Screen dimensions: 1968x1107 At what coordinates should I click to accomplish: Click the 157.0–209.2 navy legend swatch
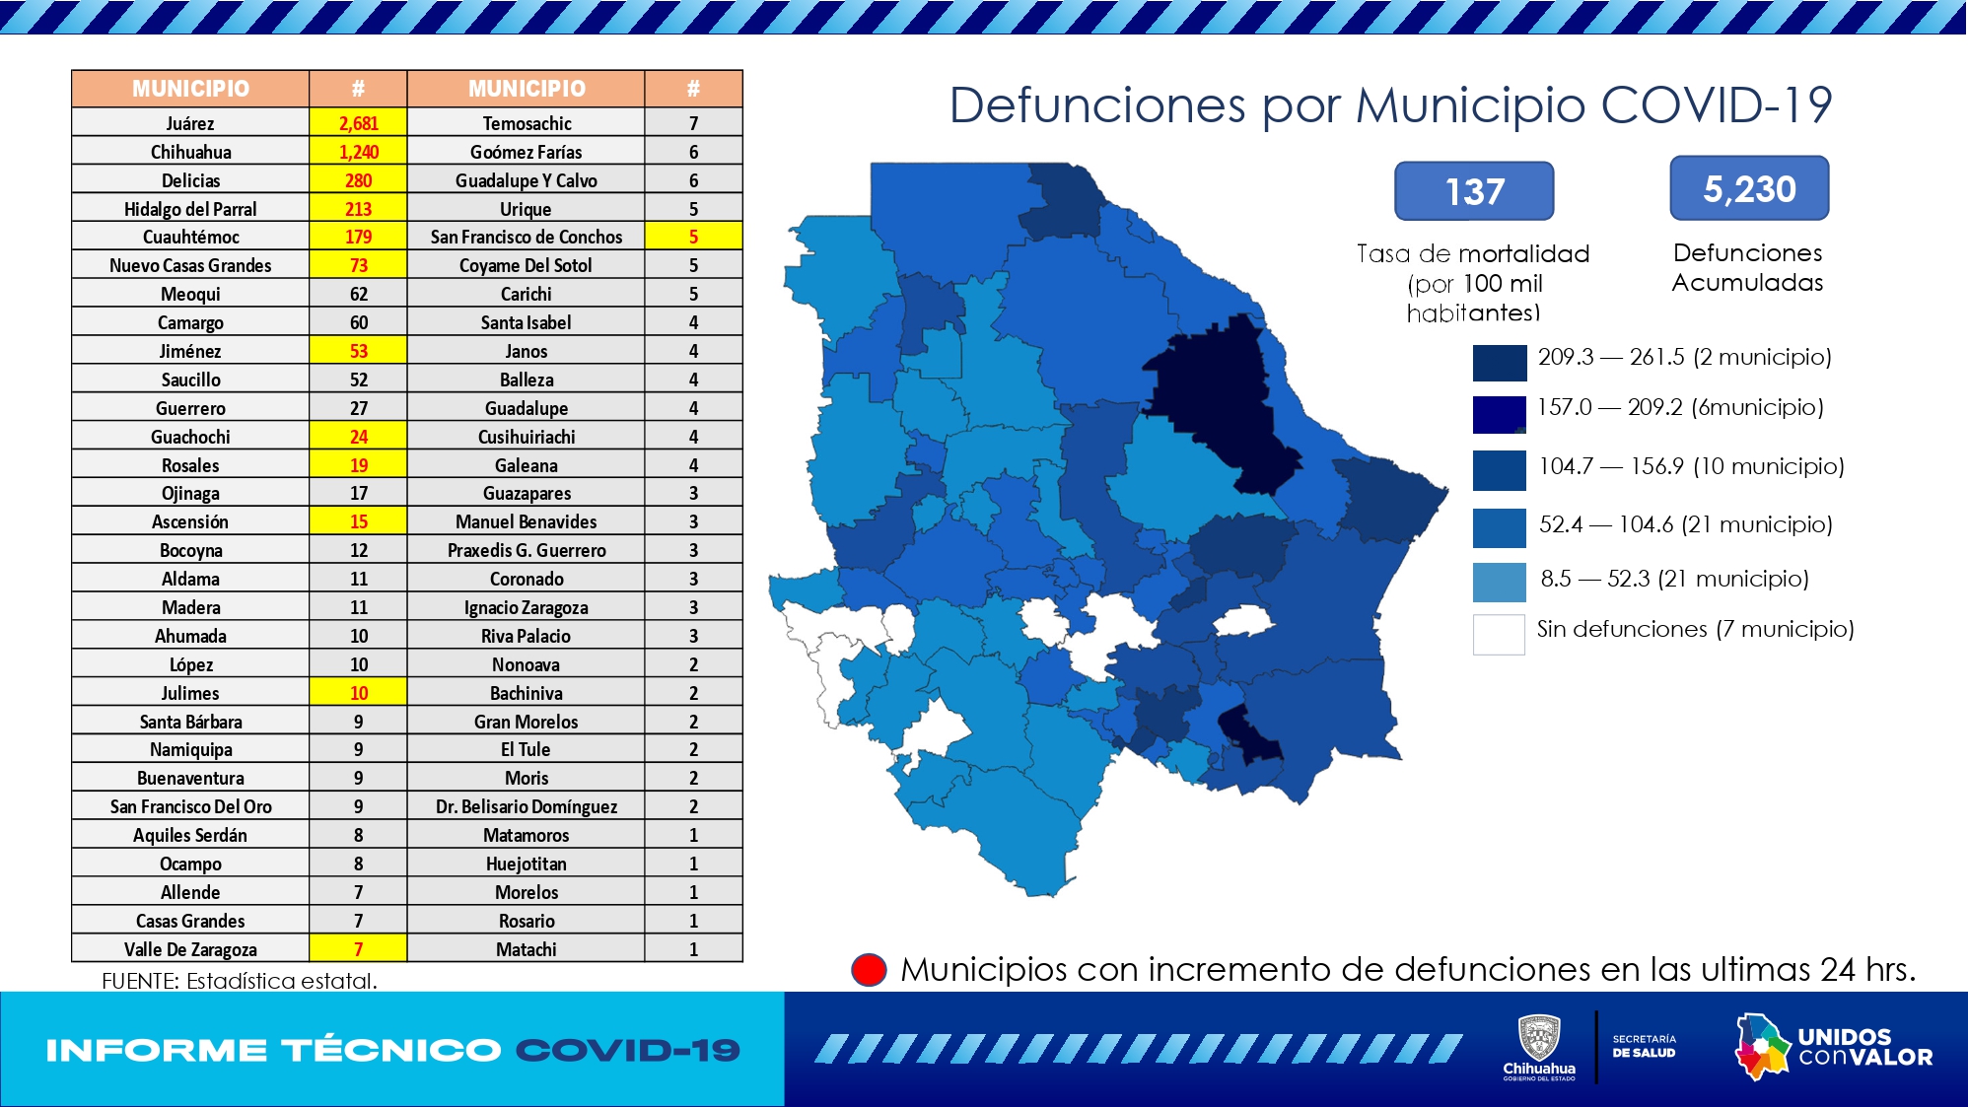pyautogui.click(x=1499, y=414)
